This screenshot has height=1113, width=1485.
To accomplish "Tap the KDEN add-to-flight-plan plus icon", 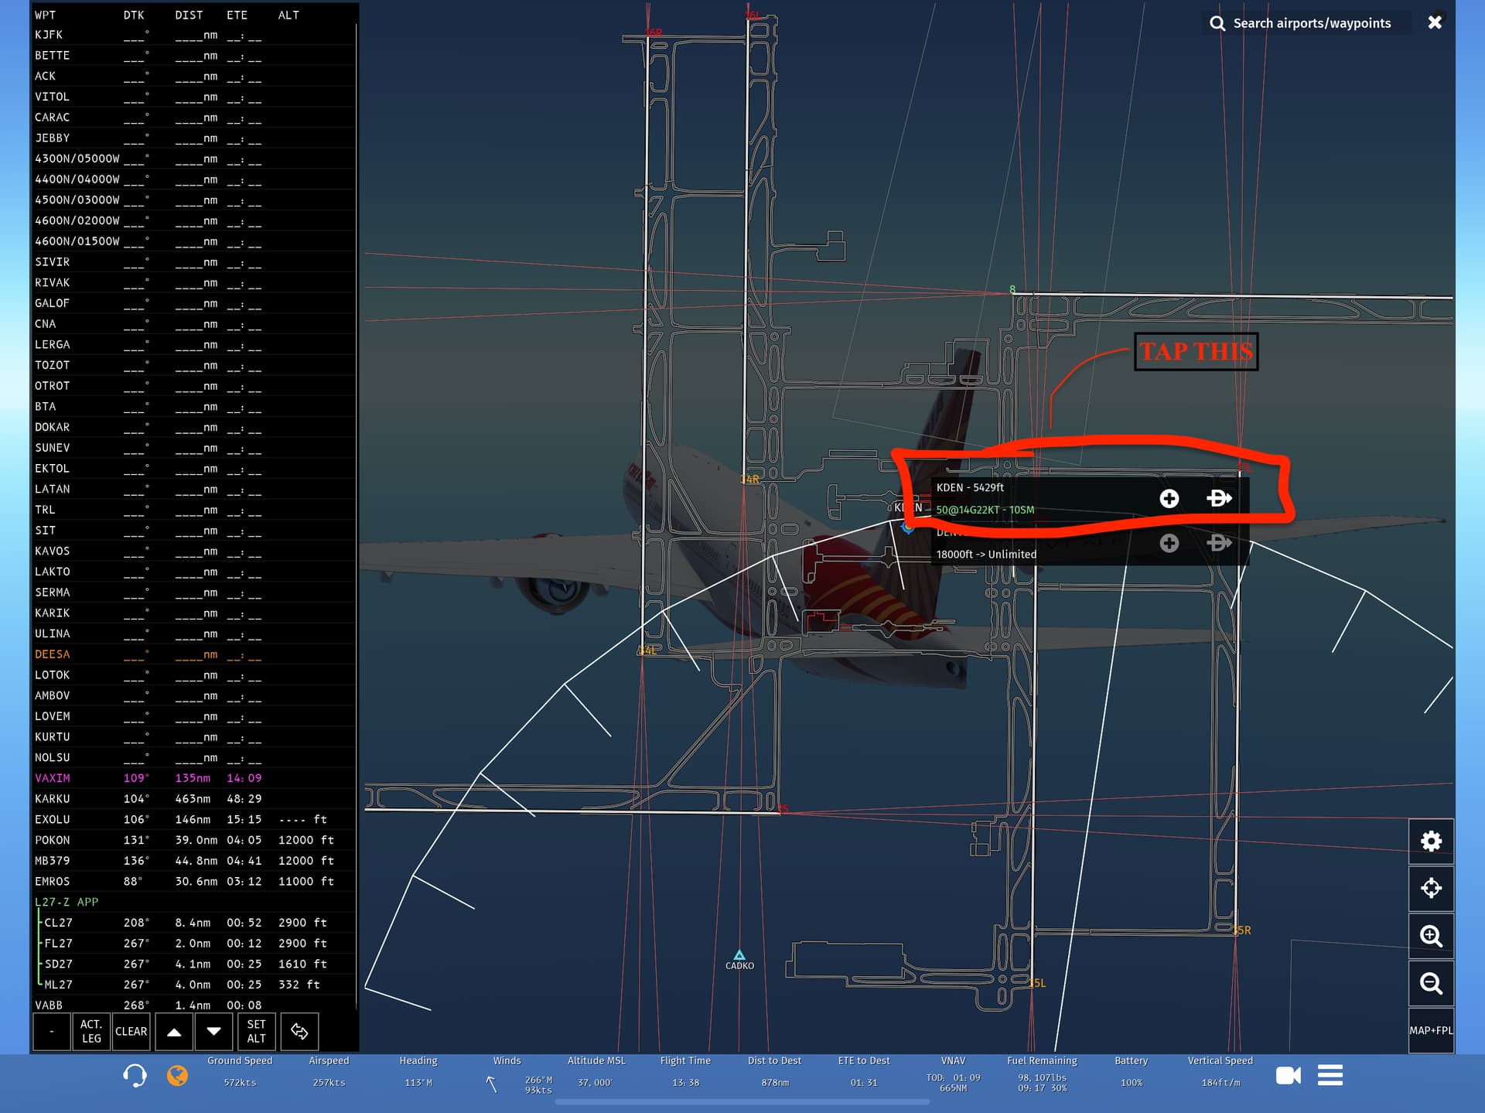I will click(1169, 499).
